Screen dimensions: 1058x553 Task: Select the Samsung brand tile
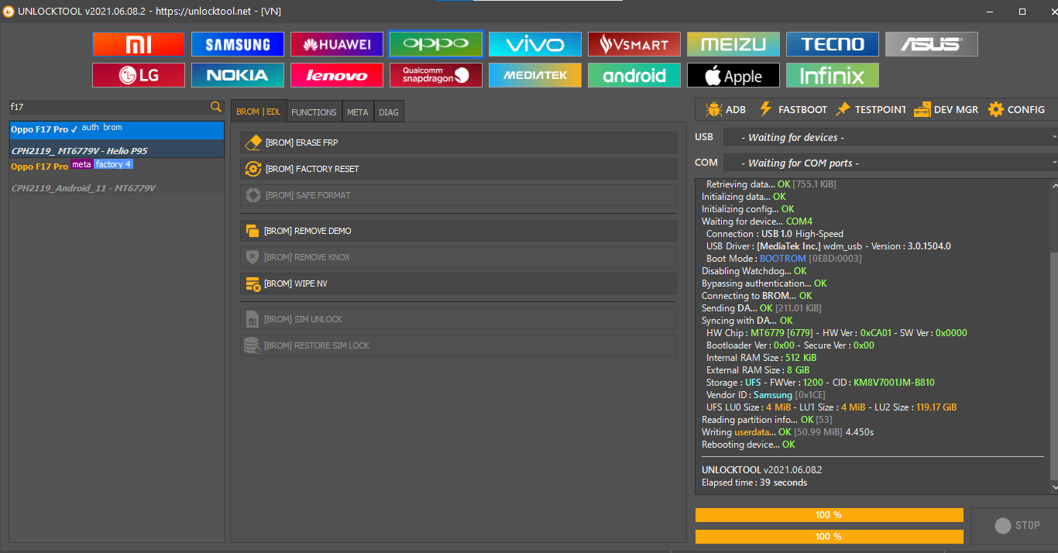[x=238, y=44]
